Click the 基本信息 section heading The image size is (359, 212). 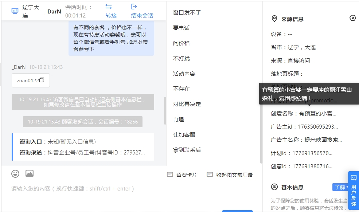(292, 188)
